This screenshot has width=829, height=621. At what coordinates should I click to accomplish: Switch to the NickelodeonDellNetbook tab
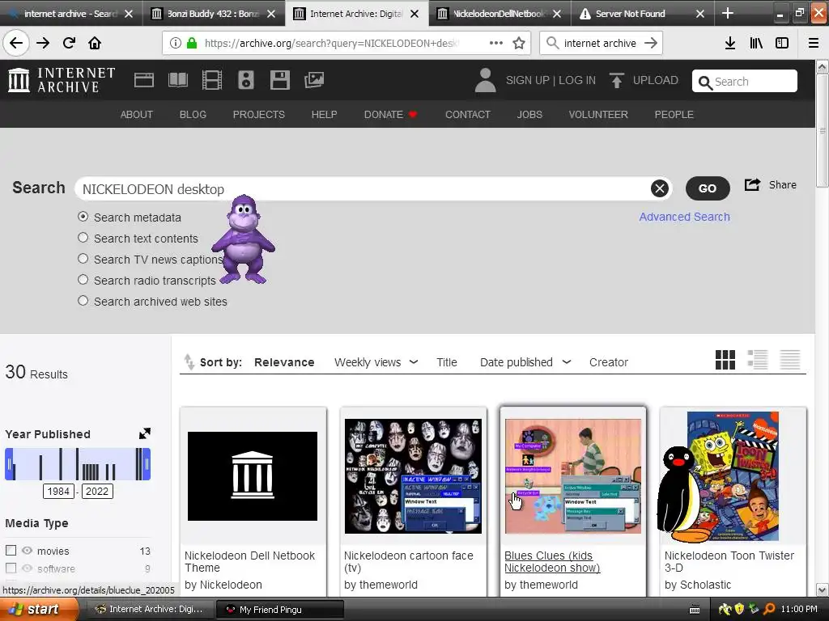[x=499, y=13]
